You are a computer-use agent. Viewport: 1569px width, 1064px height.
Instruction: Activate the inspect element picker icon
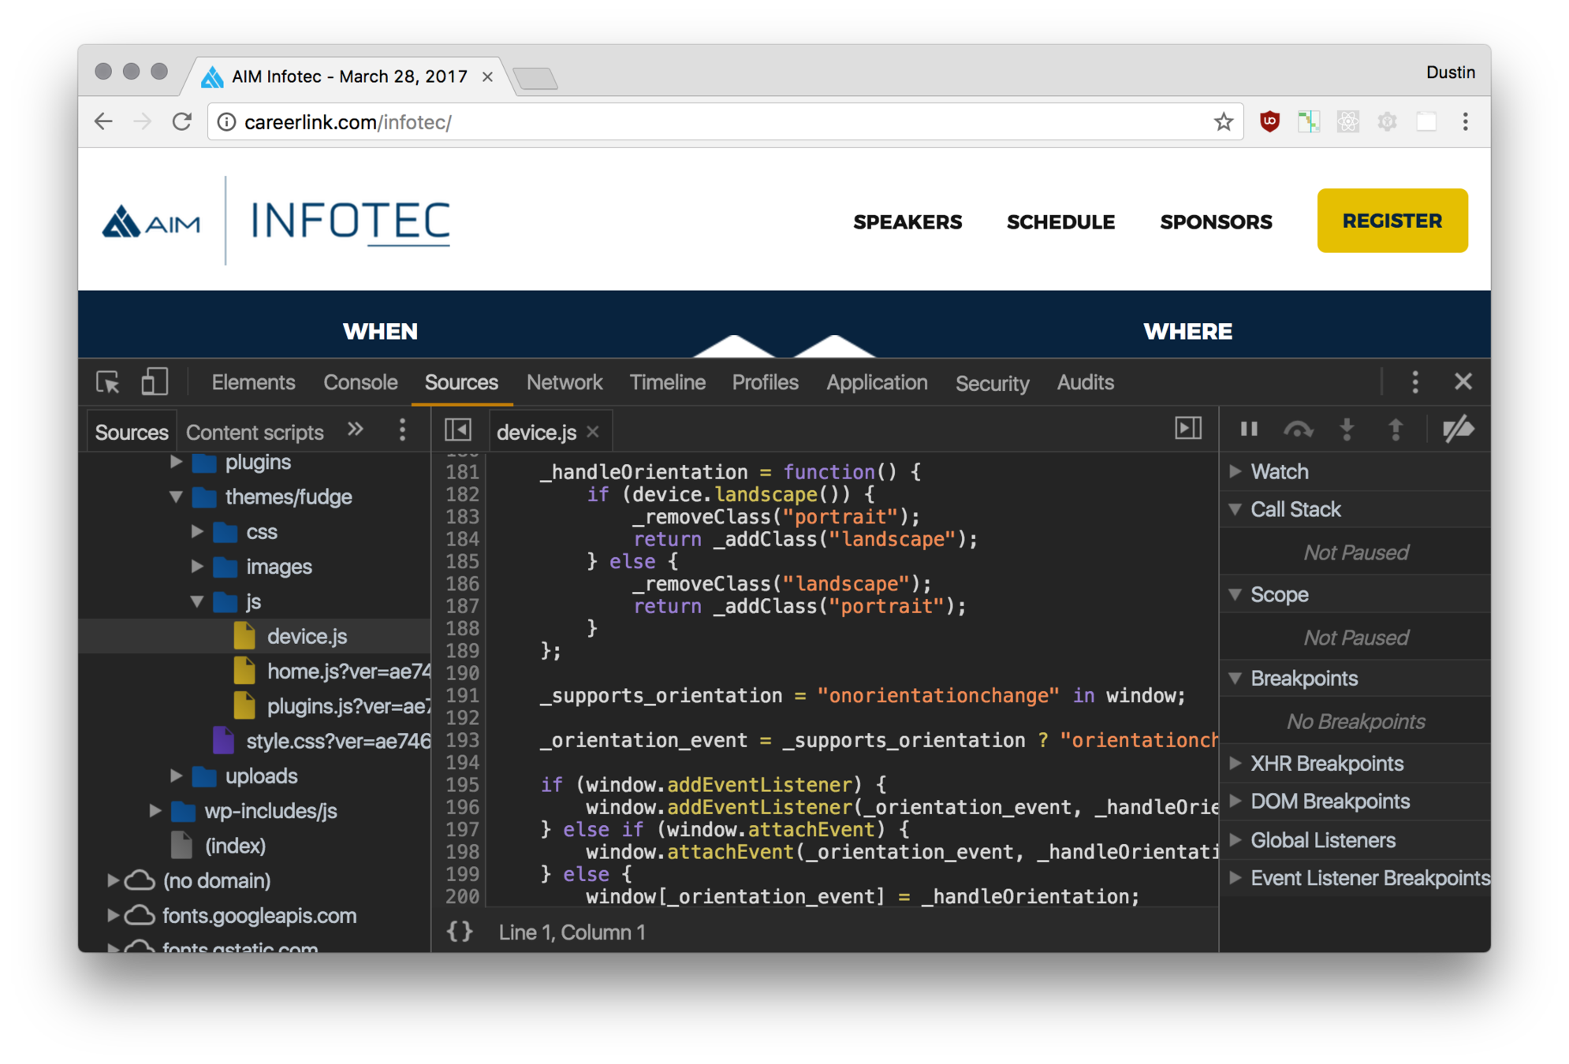point(107,382)
